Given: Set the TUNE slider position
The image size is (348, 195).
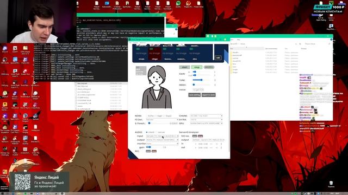Looking at the screenshot, I should (202, 80).
